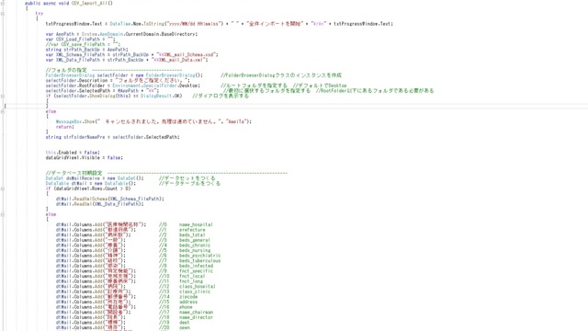The width and height of the screenshot is (588, 331).
Task: Click the selectFolder.RootFolder assignment line
Action: coord(122,86)
